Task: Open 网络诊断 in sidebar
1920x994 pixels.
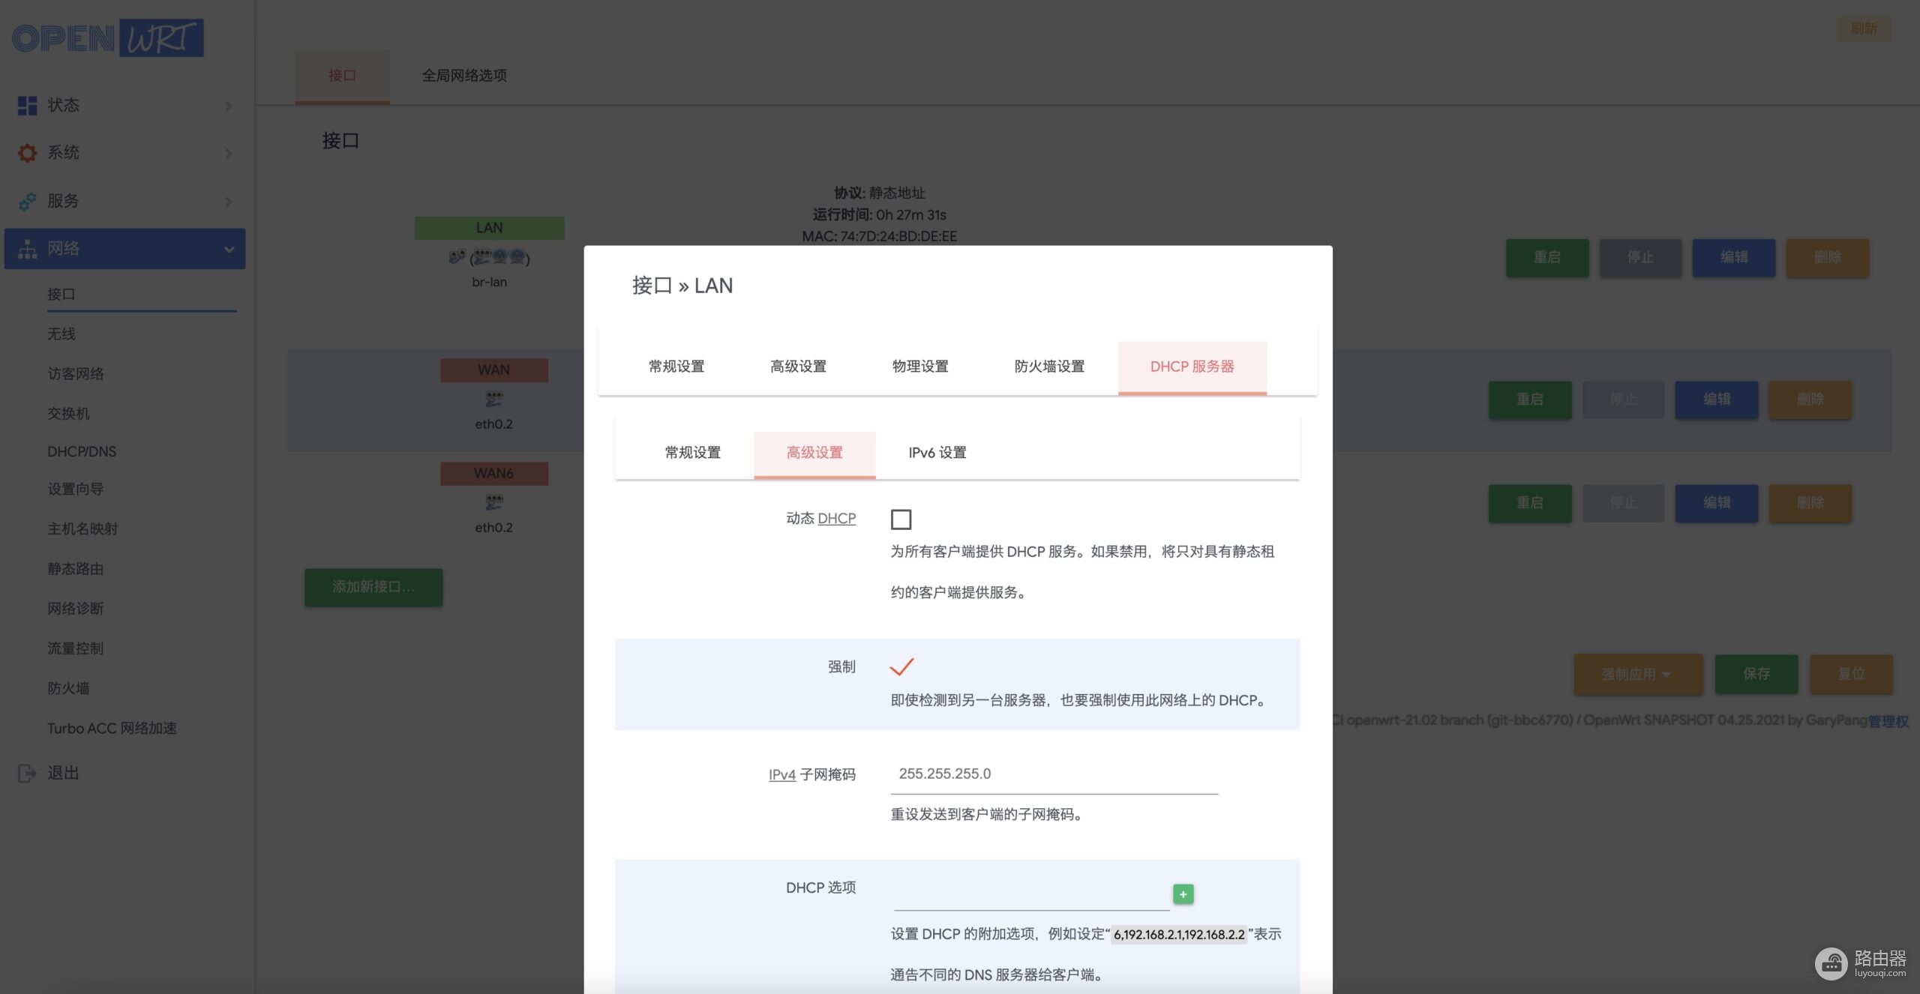Action: pos(76,609)
